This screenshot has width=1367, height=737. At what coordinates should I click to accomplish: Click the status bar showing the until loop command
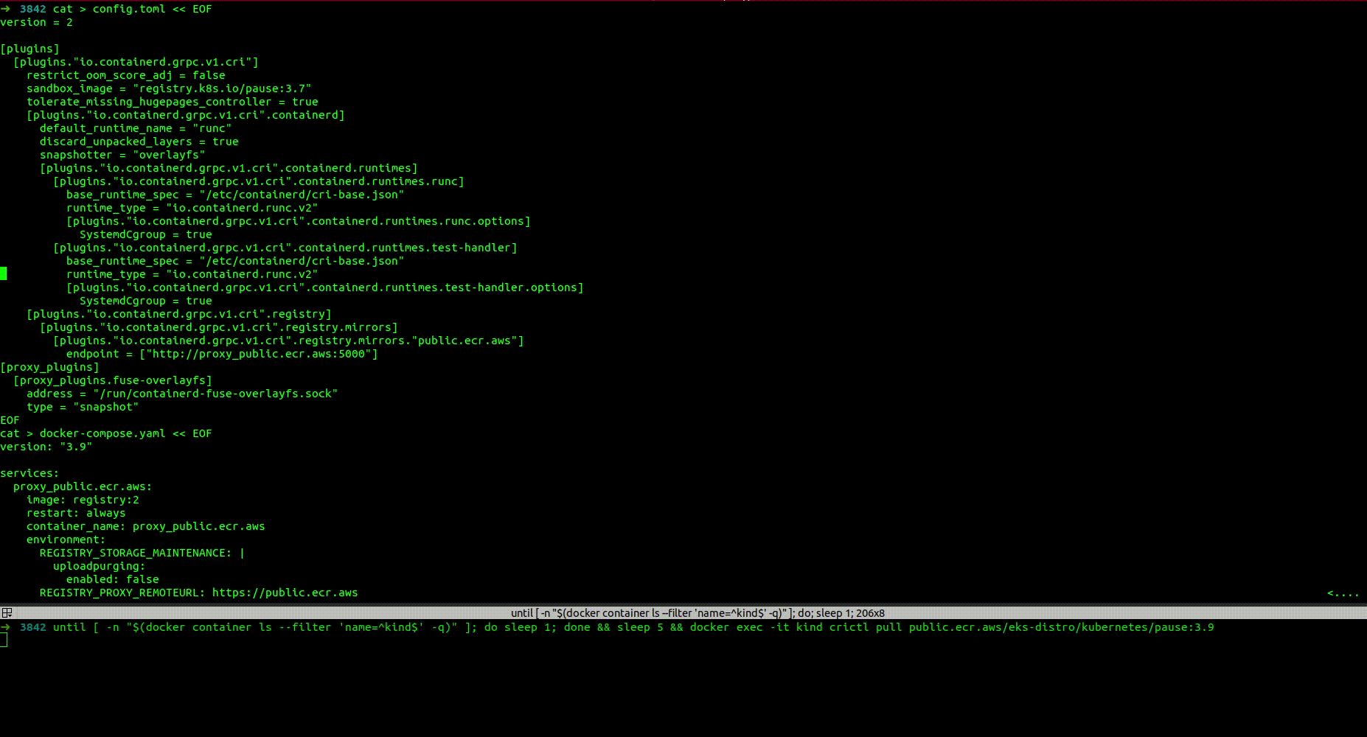695,612
